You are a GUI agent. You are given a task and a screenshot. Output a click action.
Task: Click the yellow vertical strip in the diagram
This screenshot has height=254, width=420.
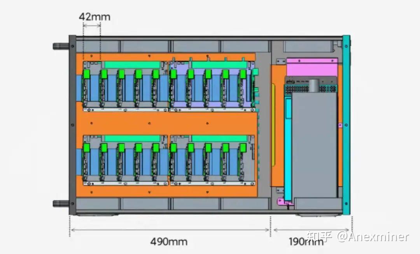point(273,124)
